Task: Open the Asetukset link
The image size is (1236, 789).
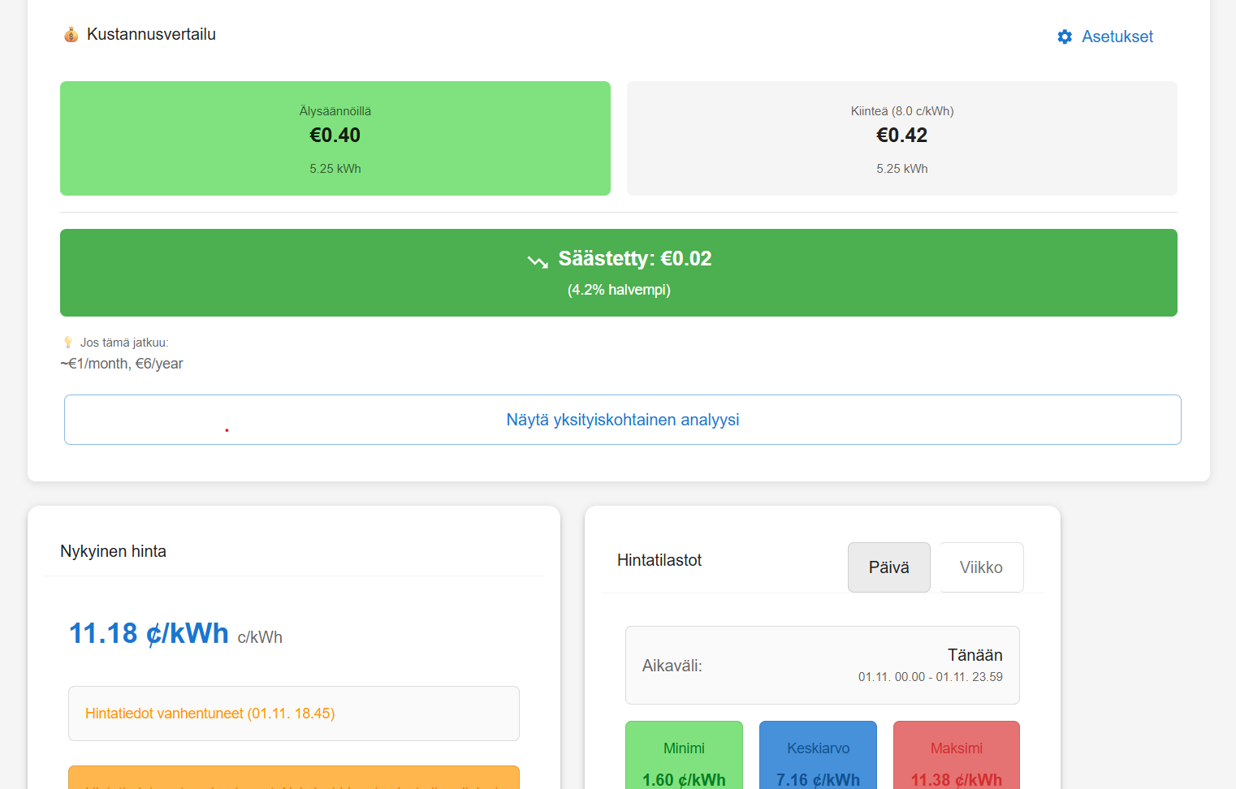Action: (1117, 36)
